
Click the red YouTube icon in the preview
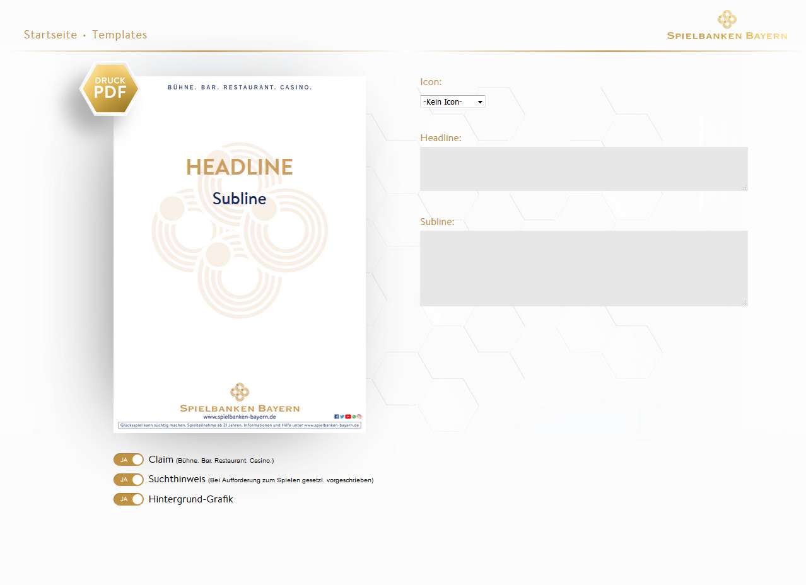click(x=348, y=417)
